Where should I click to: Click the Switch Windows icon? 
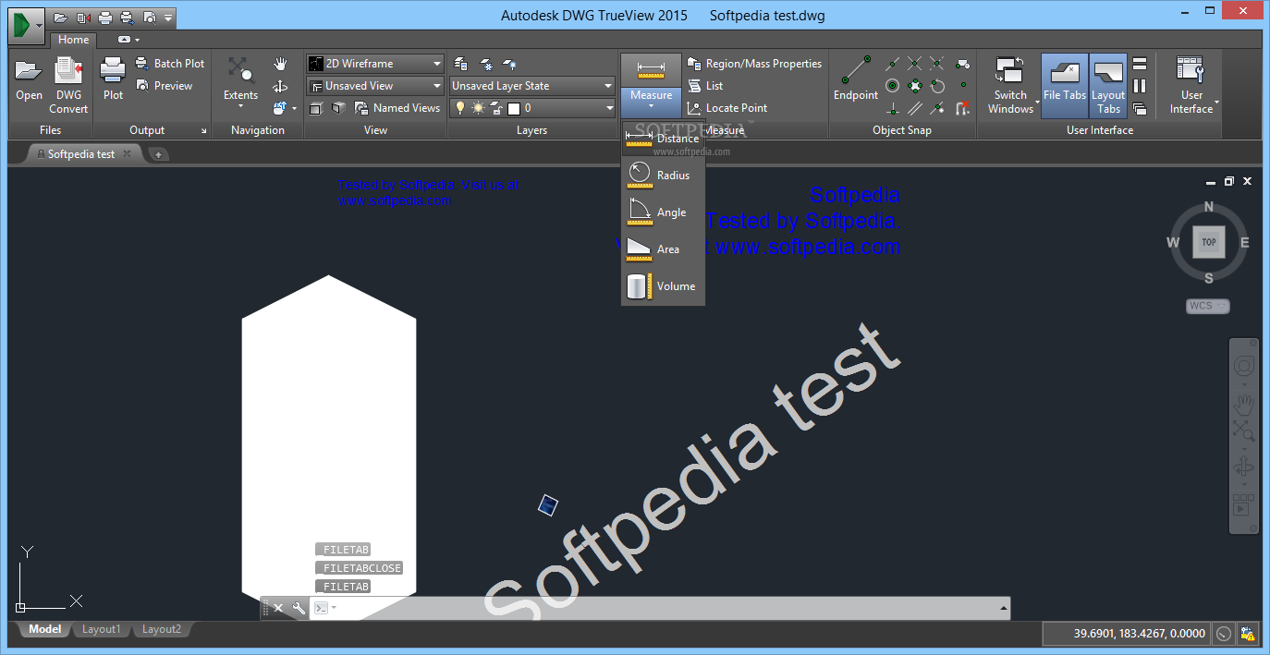(x=1009, y=71)
